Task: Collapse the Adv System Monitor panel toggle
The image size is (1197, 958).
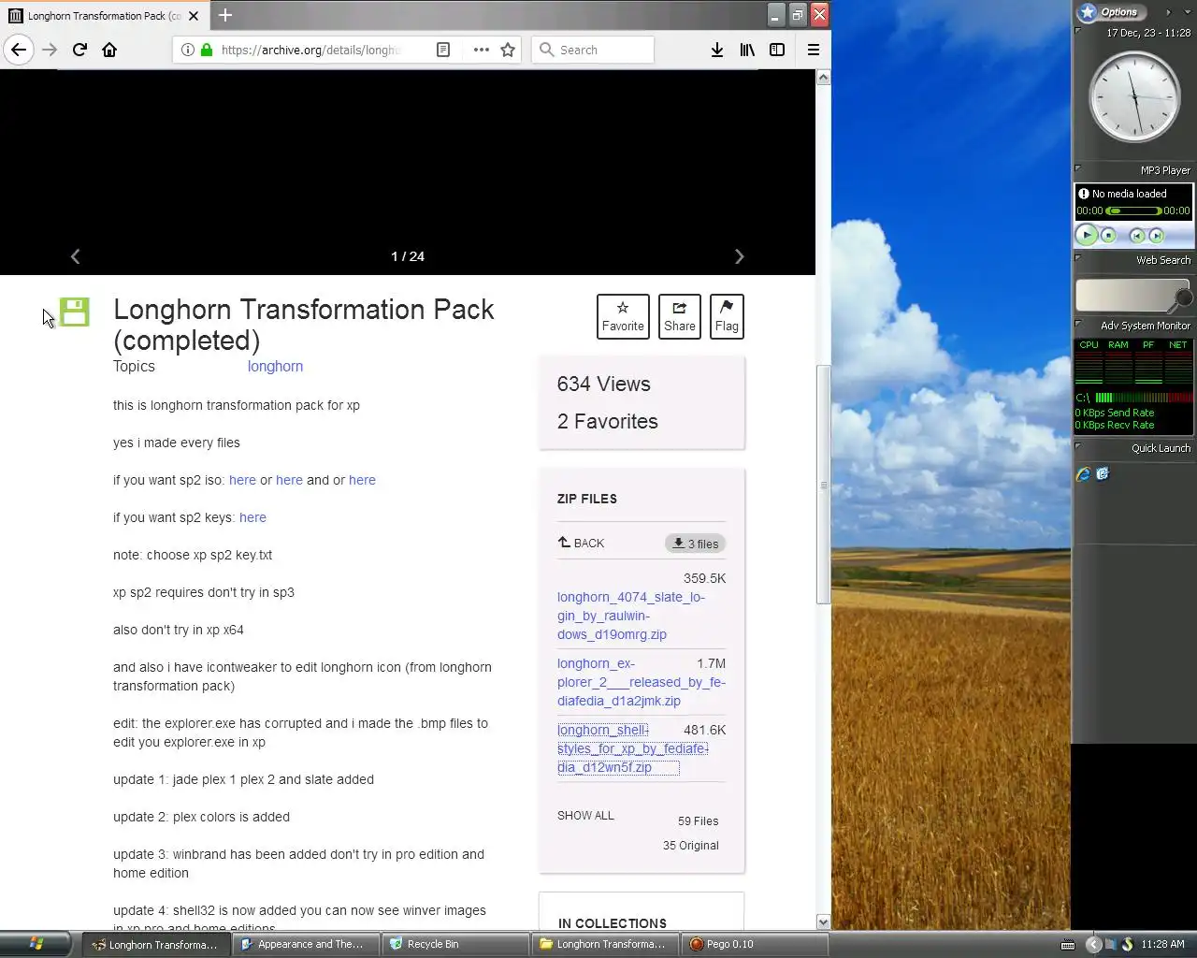Action: tap(1077, 324)
